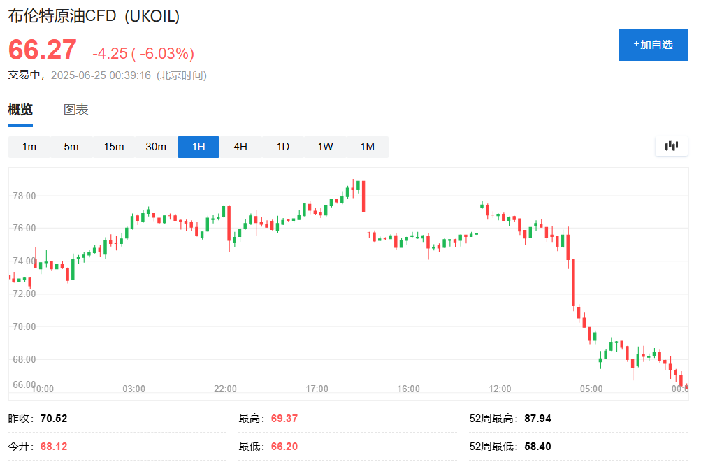Click the 72.00 price axis label

pyautogui.click(x=24, y=294)
